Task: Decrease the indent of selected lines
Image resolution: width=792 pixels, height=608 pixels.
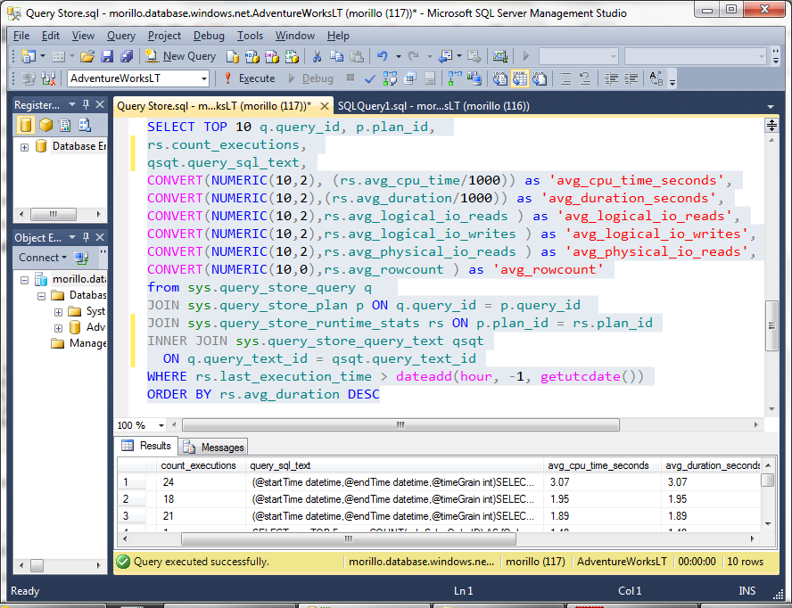Action: (611, 78)
